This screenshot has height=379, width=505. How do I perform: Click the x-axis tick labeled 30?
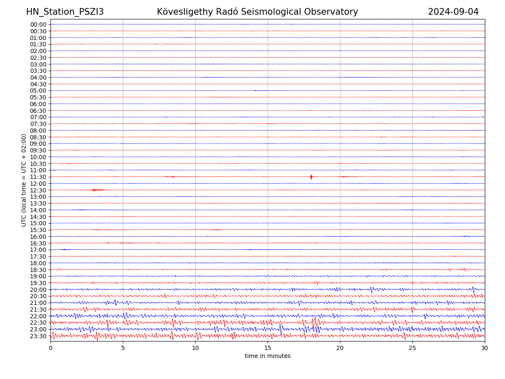[x=485, y=348]
